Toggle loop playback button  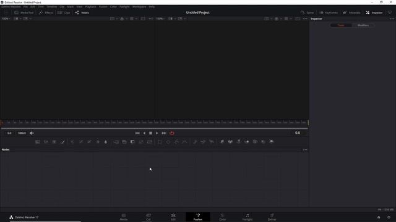[x=172, y=133]
